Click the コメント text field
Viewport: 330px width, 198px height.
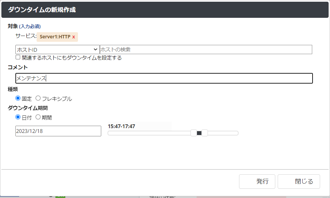(x=164, y=78)
